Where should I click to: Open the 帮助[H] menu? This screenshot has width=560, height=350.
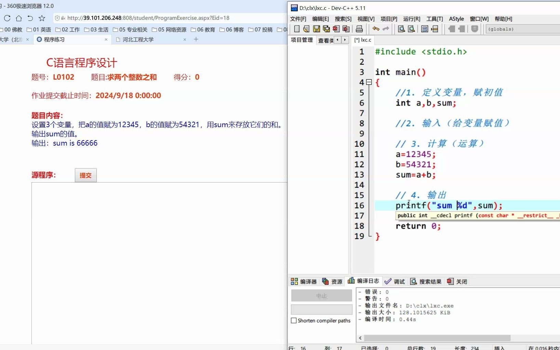pos(503,19)
